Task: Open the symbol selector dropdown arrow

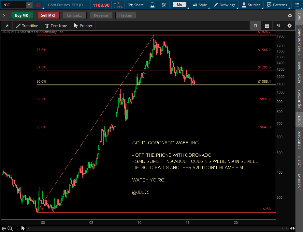Action: (x=29, y=5)
